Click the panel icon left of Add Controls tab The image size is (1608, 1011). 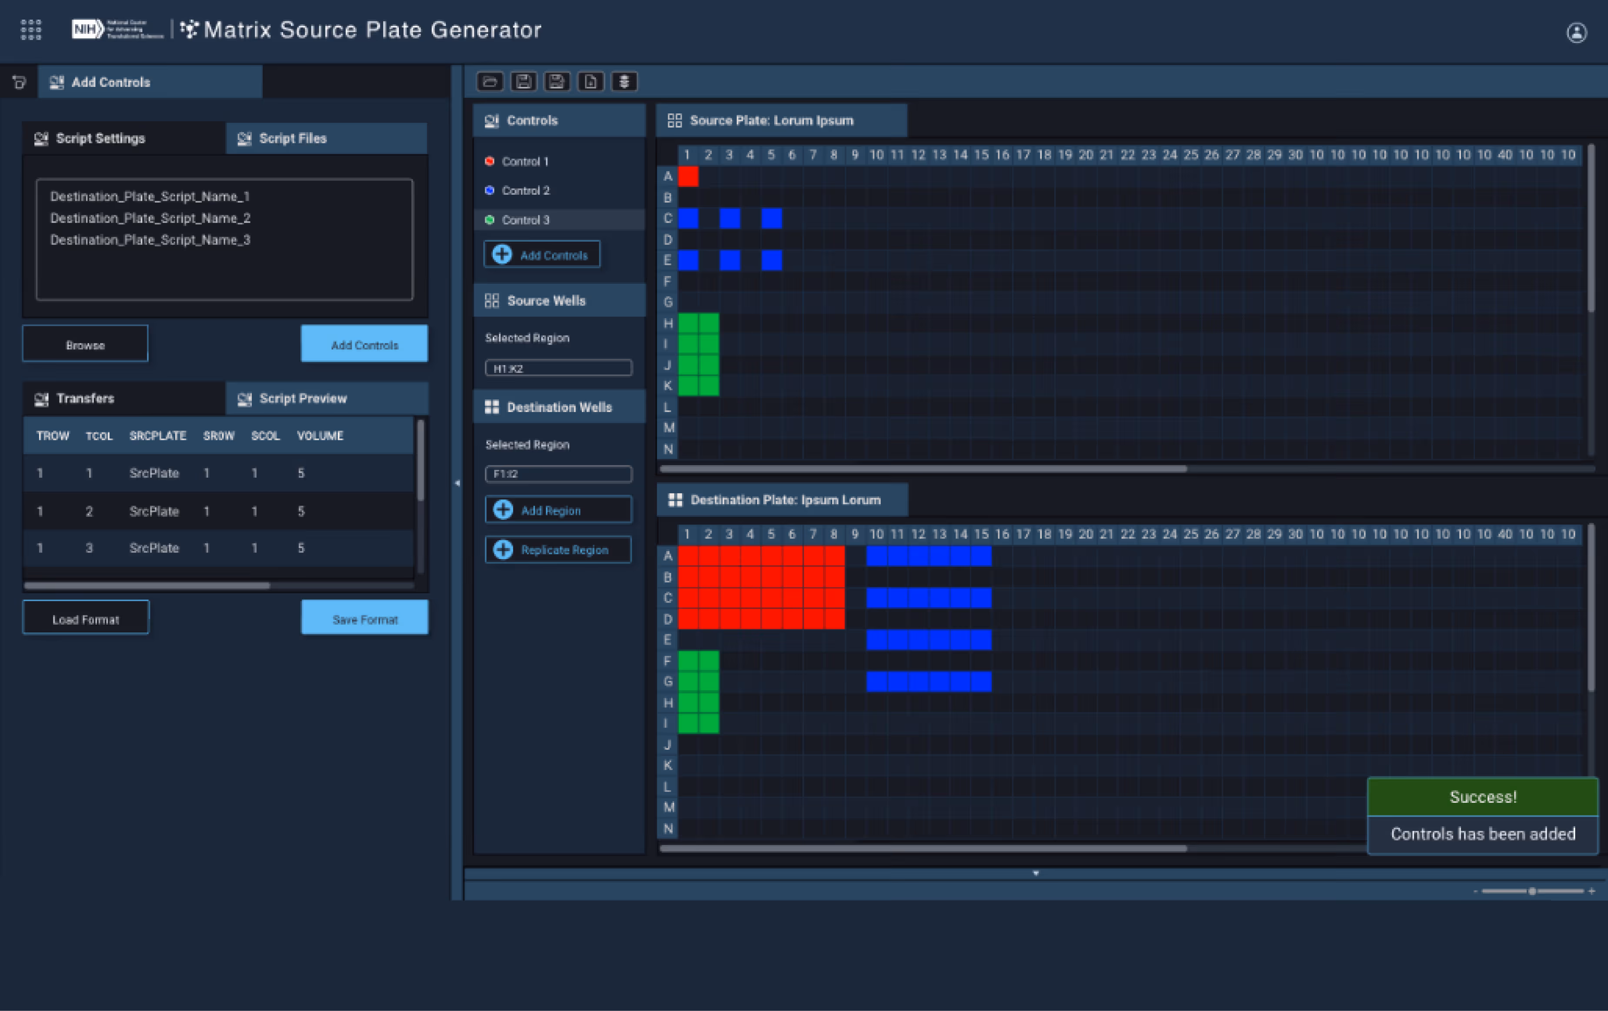coord(20,82)
